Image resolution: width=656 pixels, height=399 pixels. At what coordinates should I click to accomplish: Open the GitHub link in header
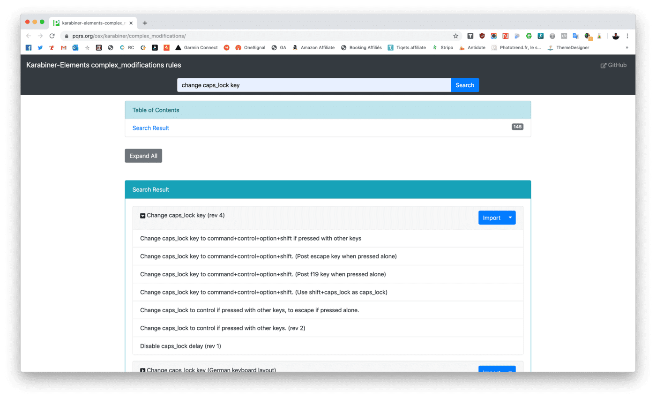tap(613, 65)
